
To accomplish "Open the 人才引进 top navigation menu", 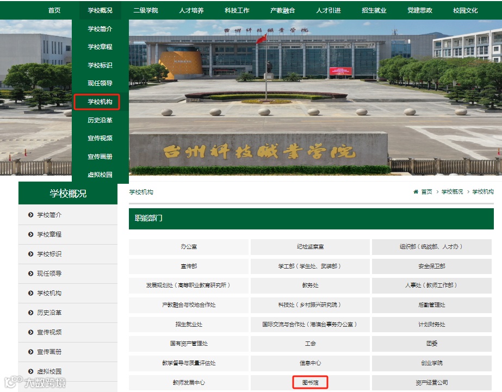I will [x=329, y=10].
